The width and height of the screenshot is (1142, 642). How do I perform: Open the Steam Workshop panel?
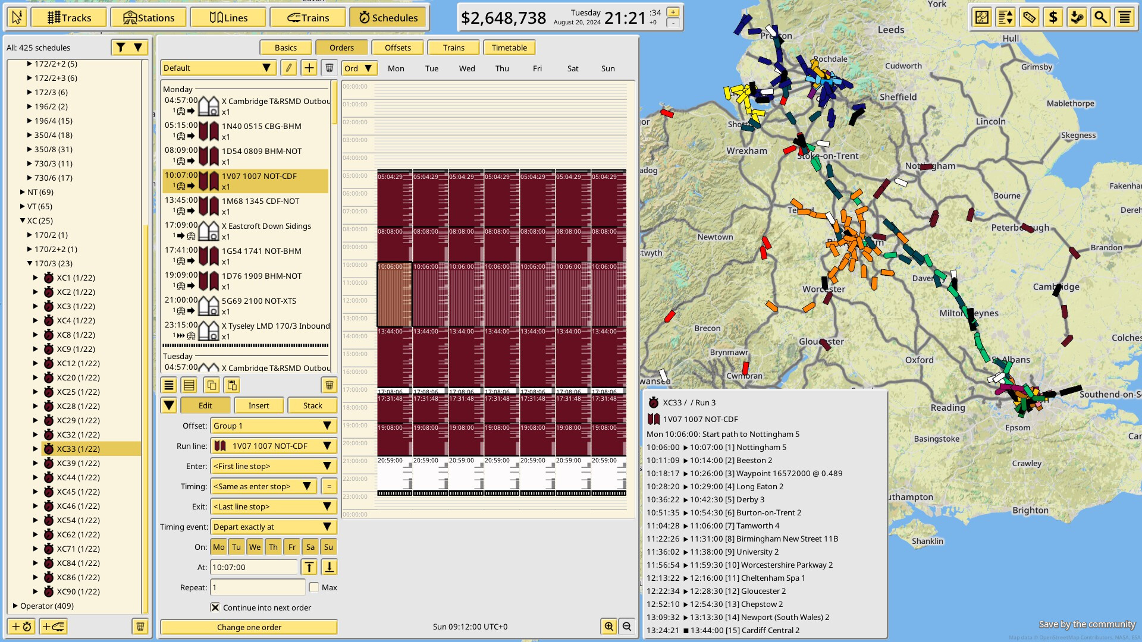coord(1076,17)
